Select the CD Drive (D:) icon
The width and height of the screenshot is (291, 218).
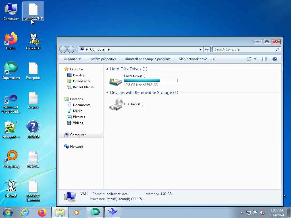116,104
